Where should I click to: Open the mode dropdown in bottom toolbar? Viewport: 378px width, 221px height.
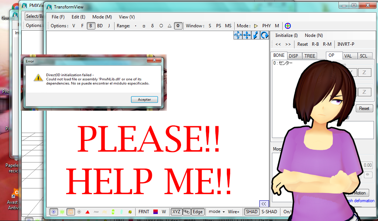(217, 212)
